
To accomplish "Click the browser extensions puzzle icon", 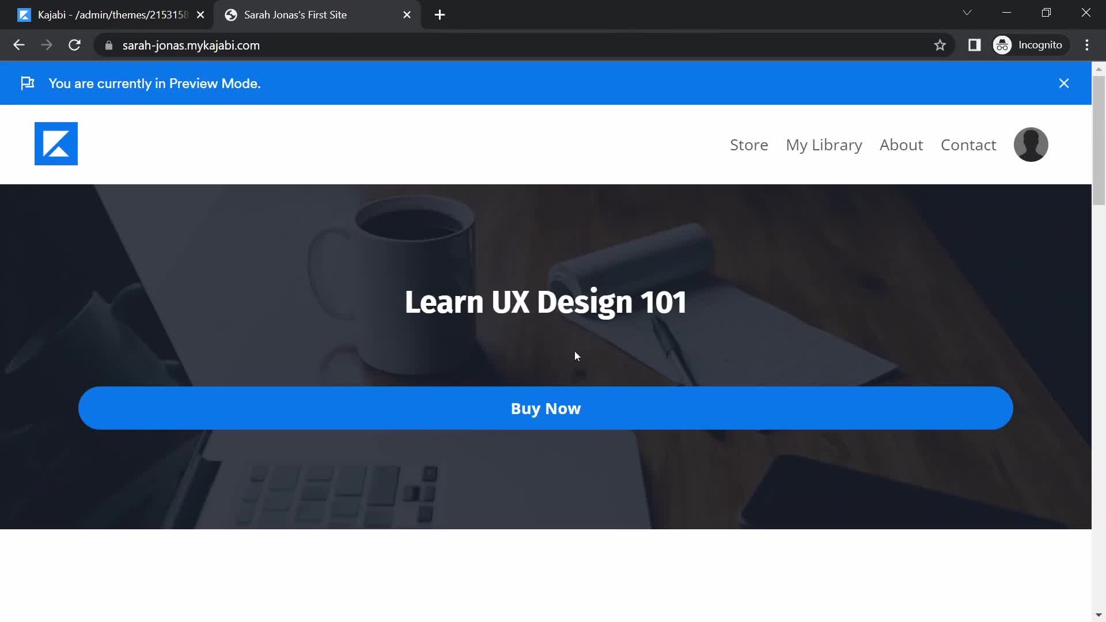I will (x=975, y=45).
